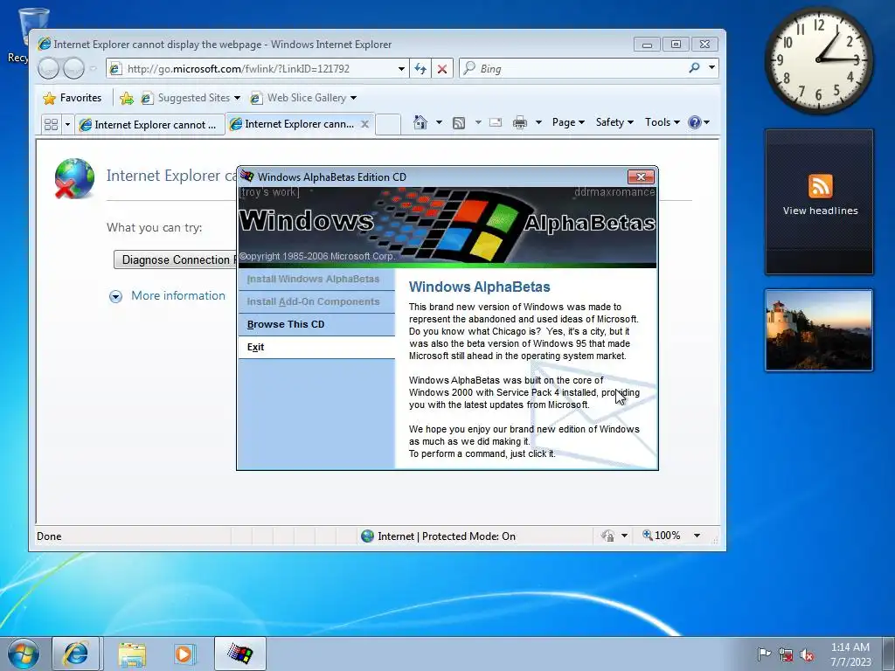Click Install Add-On Components option
The height and width of the screenshot is (671, 895).
point(316,301)
